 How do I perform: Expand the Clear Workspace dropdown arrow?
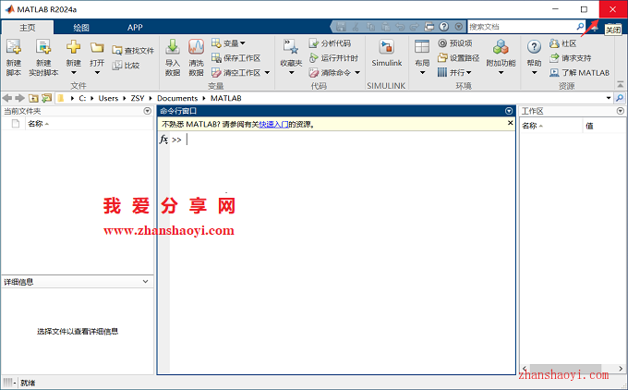(267, 73)
